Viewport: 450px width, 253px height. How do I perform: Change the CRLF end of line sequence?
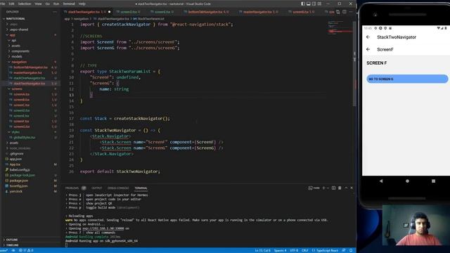pyautogui.click(x=304, y=250)
